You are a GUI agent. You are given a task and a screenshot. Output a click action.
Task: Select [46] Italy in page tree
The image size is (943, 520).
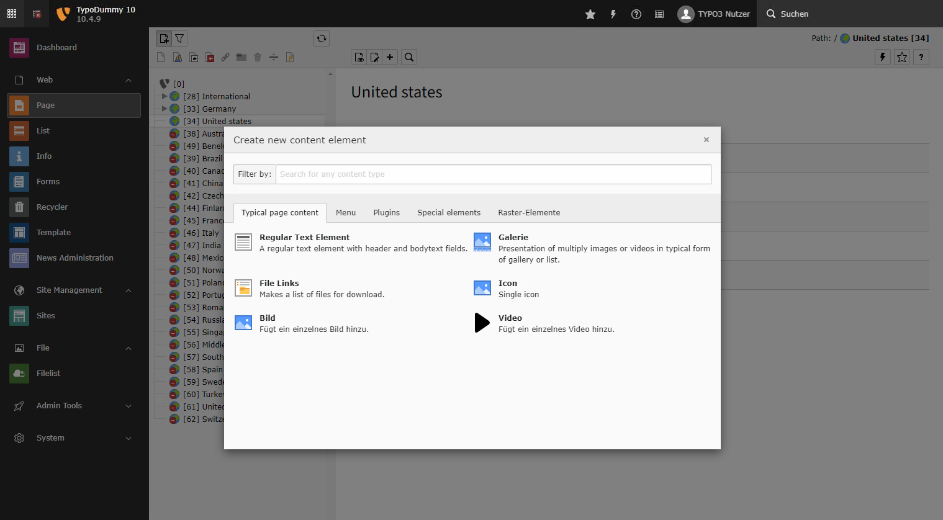201,233
